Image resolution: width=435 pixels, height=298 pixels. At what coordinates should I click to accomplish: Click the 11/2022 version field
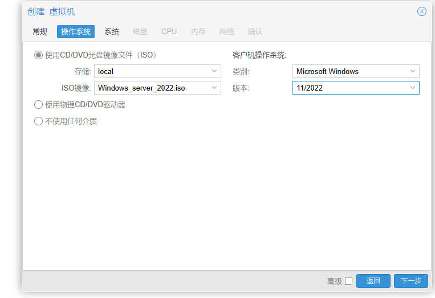356,88
